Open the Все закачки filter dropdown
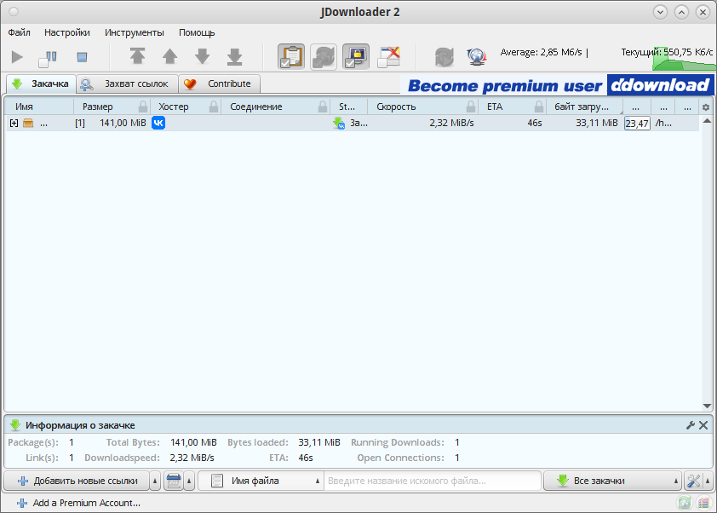Image resolution: width=717 pixels, height=513 pixels. 612,481
